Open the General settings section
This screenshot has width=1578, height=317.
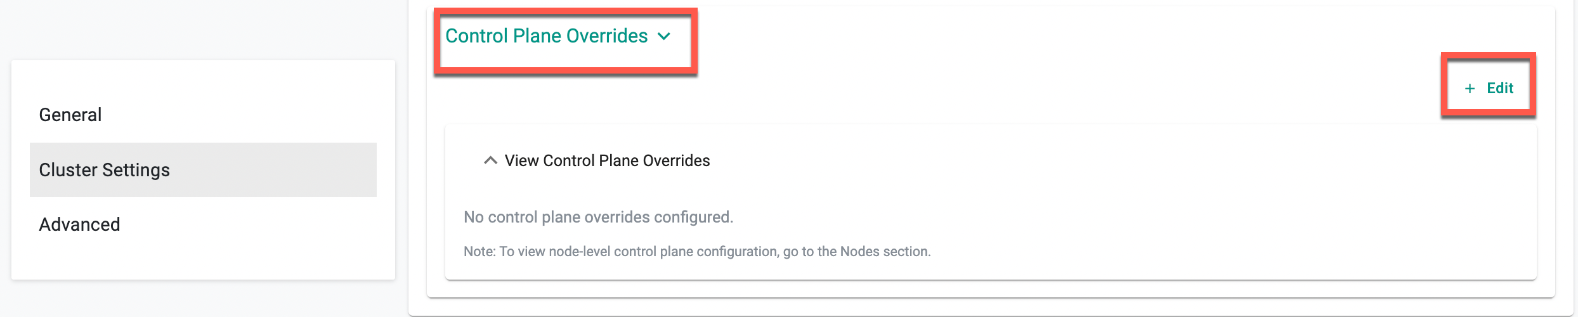coord(70,115)
